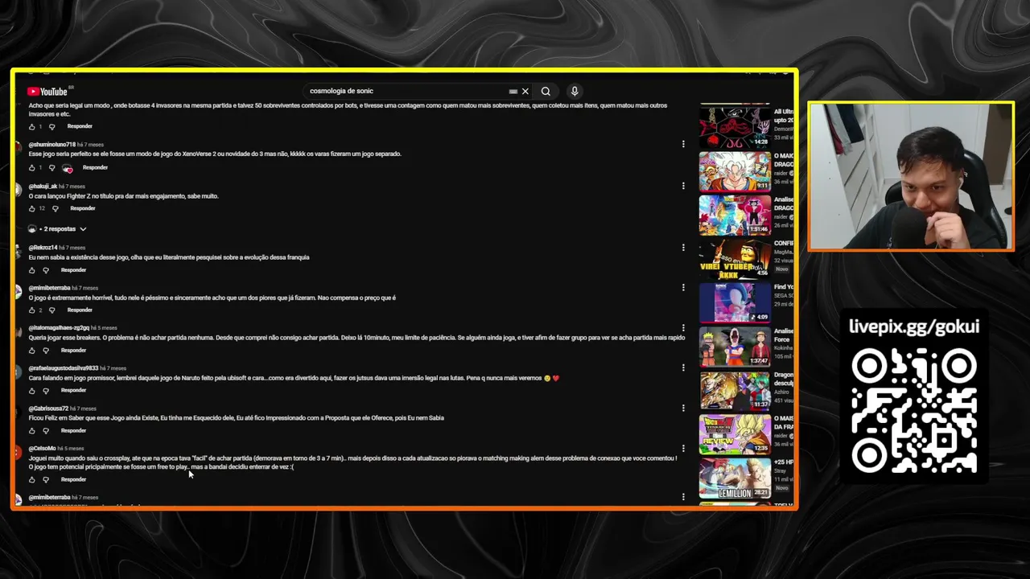The height and width of the screenshot is (579, 1030).
Task: Like @italomagalhaes-zg2gq's comment
Action: [x=32, y=351]
